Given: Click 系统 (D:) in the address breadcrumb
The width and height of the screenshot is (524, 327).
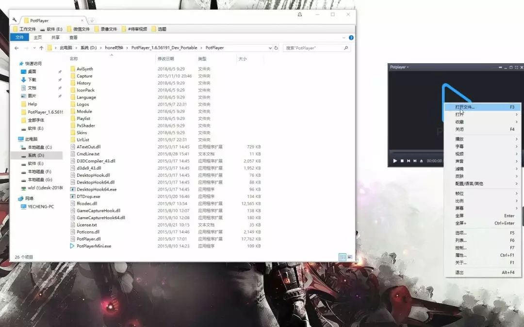Looking at the screenshot, I should (89, 48).
